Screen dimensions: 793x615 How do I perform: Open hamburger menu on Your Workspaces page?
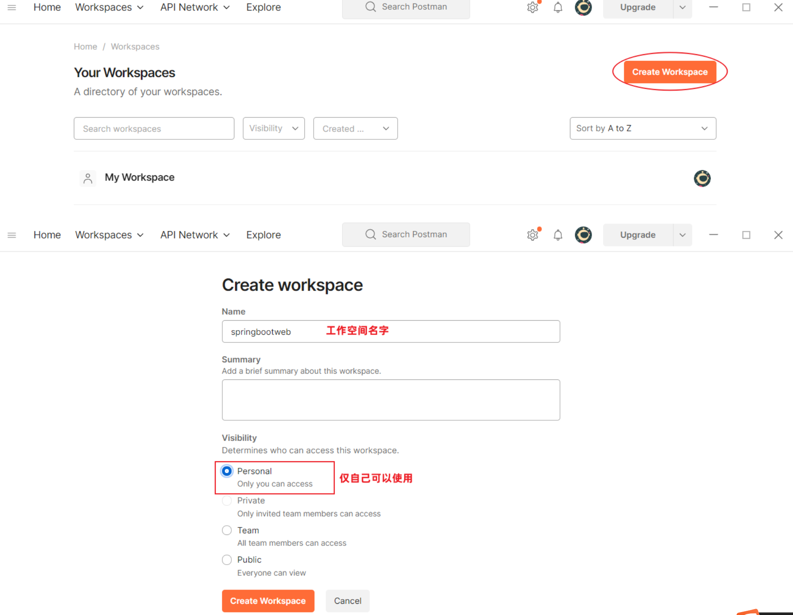(12, 8)
